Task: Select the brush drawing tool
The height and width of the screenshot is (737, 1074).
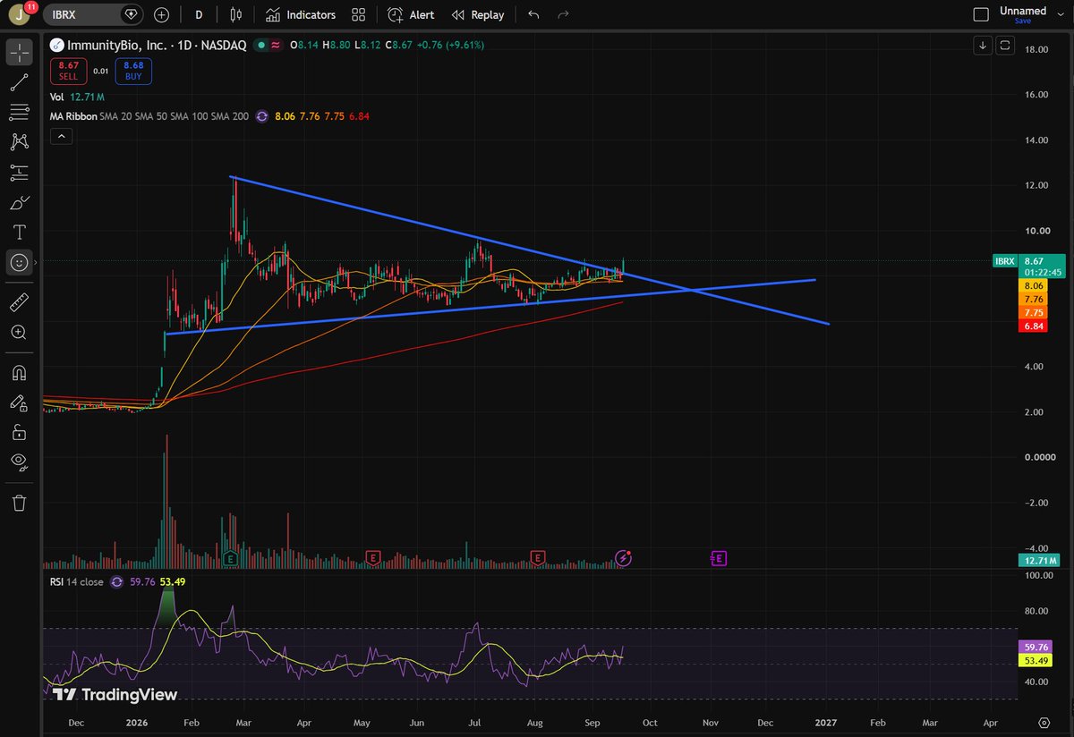Action: point(20,203)
